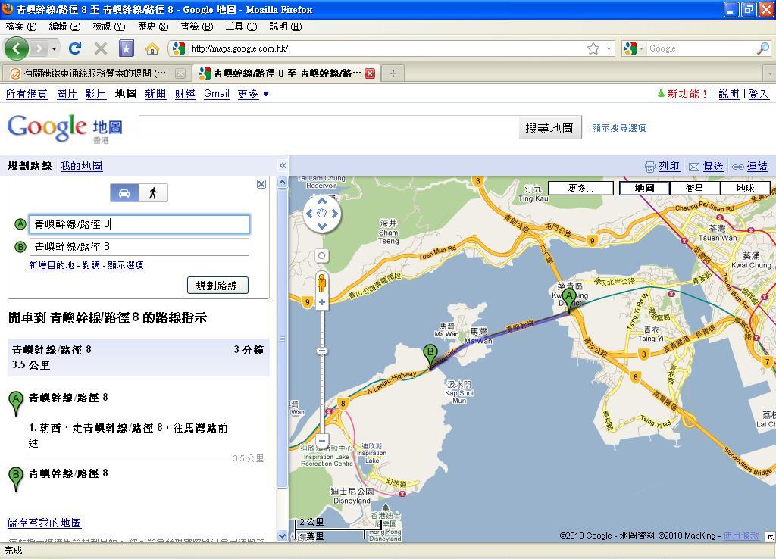The width and height of the screenshot is (776, 559).
Task: Click the Firefox forward arrow button
Action: pos(39,48)
